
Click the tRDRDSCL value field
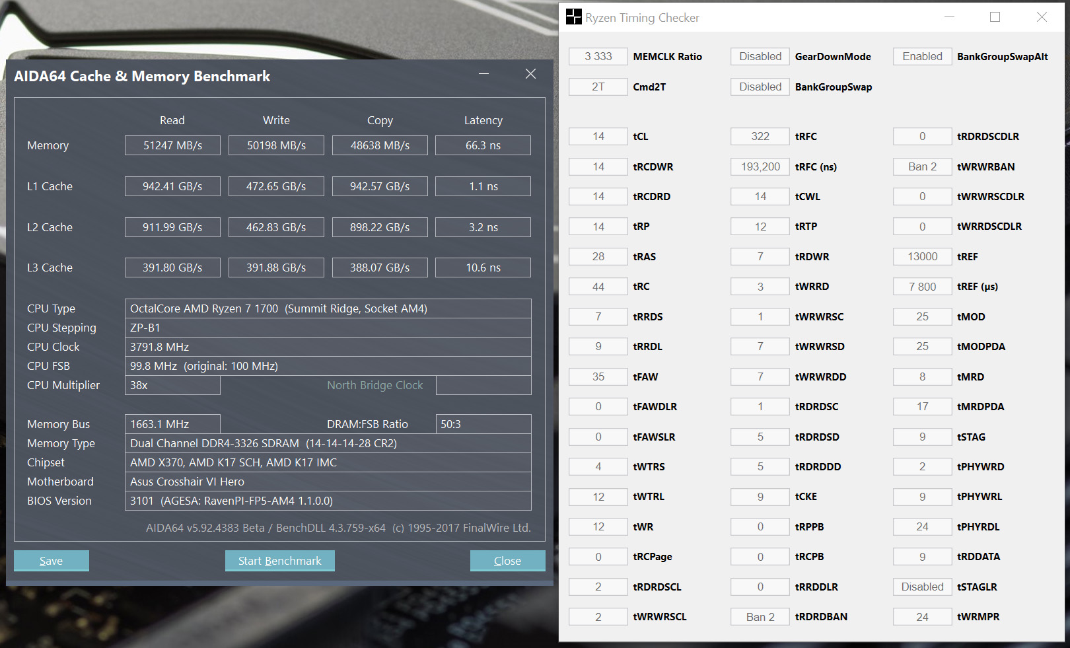[598, 587]
